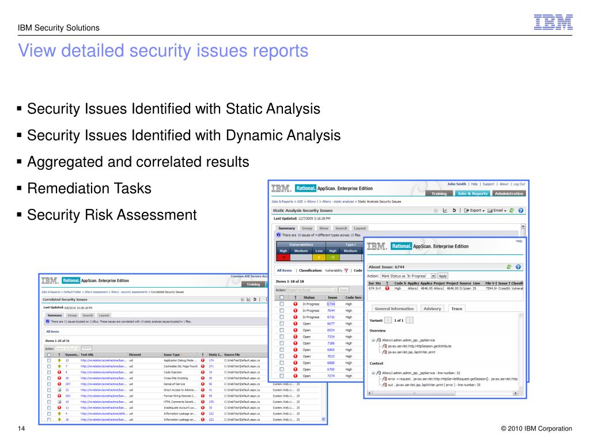
Task: Switch to the Advisory tab in About Issue window
Action: pos(432,308)
